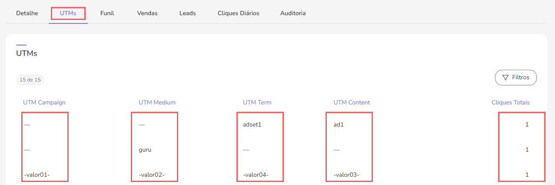Select the UTMs tab
Screen dimensions: 555x185
68,13
